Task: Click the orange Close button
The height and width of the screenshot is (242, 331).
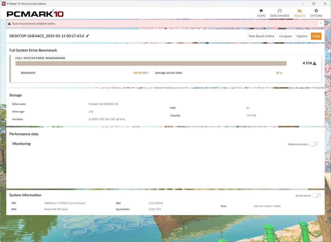Action: pos(316,36)
